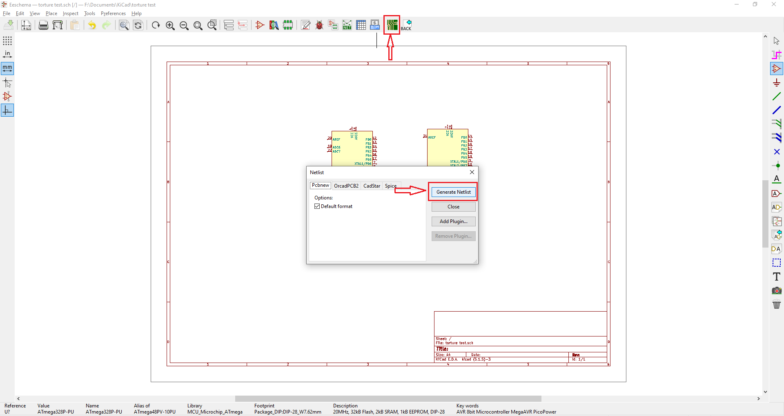Select the Place power port tool
The width and height of the screenshot is (784, 416).
777,83
